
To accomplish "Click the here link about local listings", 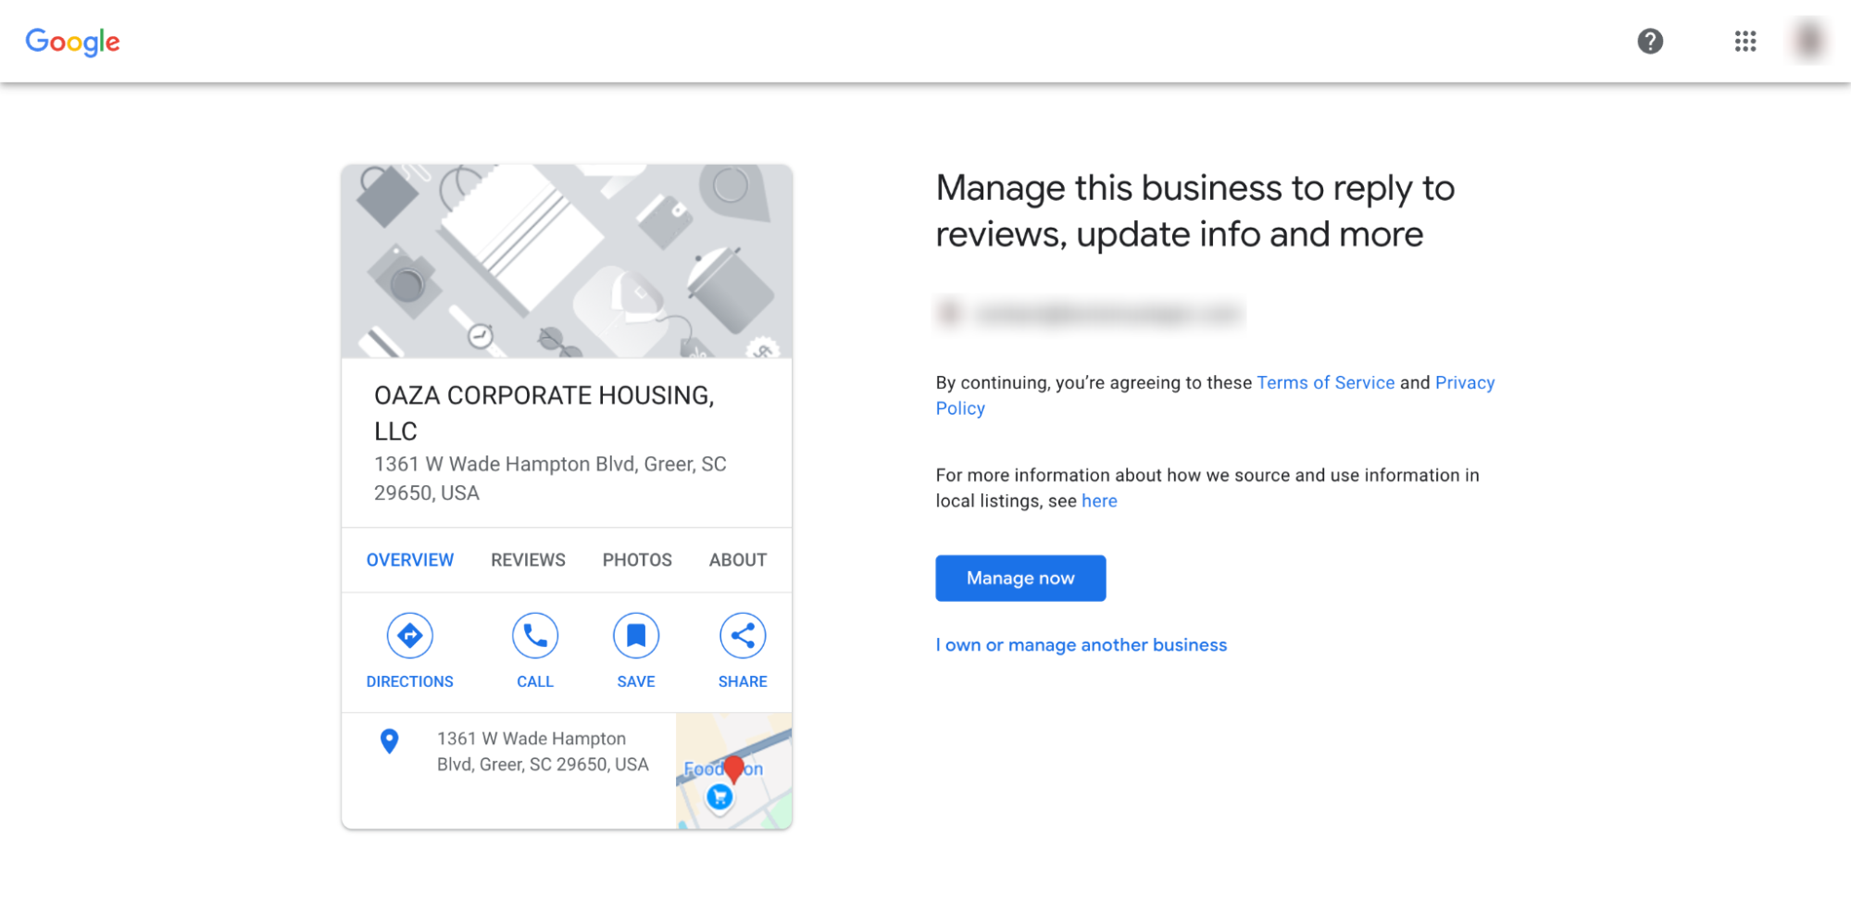I will pyautogui.click(x=1099, y=501).
